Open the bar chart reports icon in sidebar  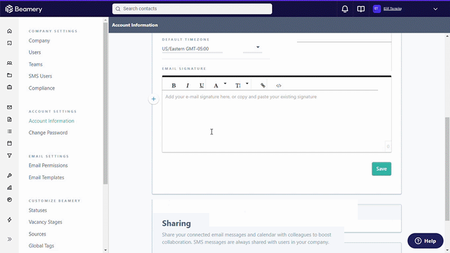[10, 188]
